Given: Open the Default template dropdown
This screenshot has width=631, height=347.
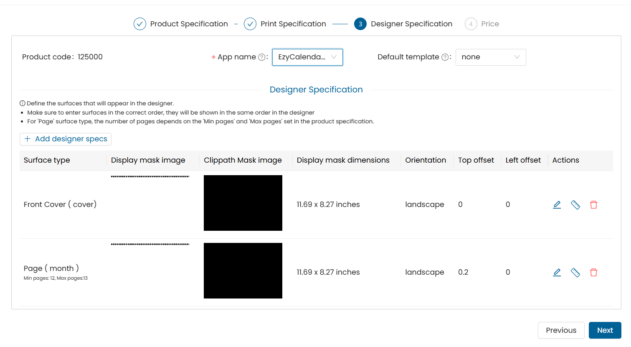Looking at the screenshot, I should pos(491,57).
